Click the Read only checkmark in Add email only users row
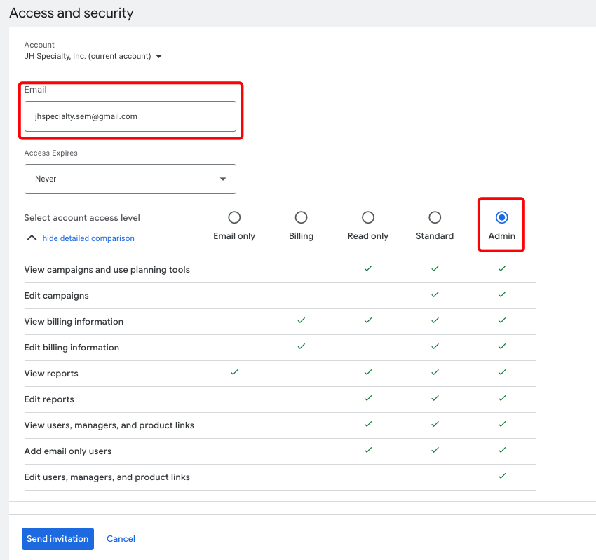The image size is (596, 560). 368,450
